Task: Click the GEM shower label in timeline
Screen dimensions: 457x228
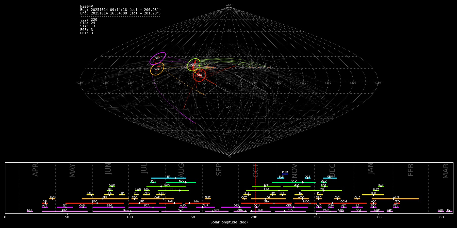Action: 330,177
